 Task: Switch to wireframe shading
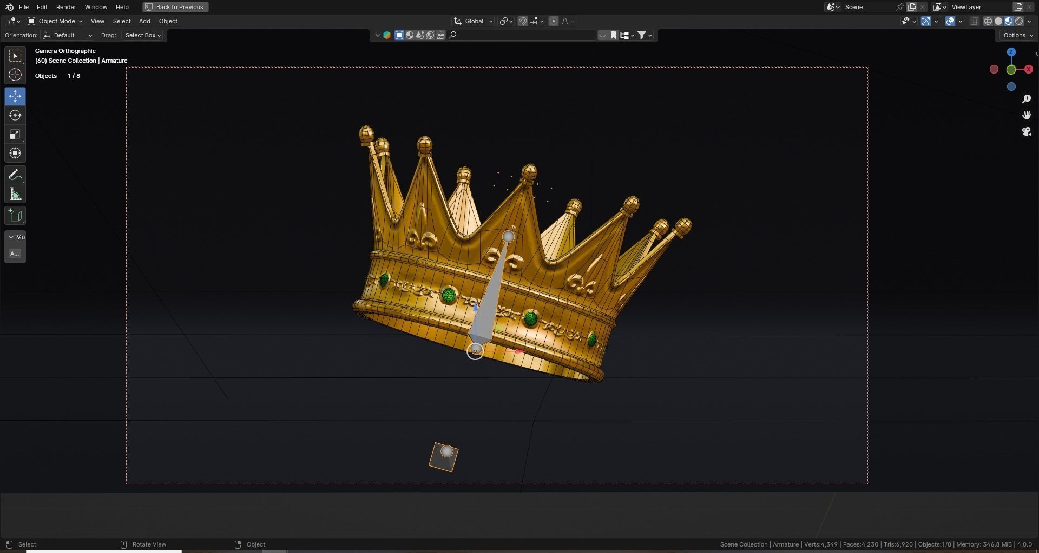coord(988,21)
